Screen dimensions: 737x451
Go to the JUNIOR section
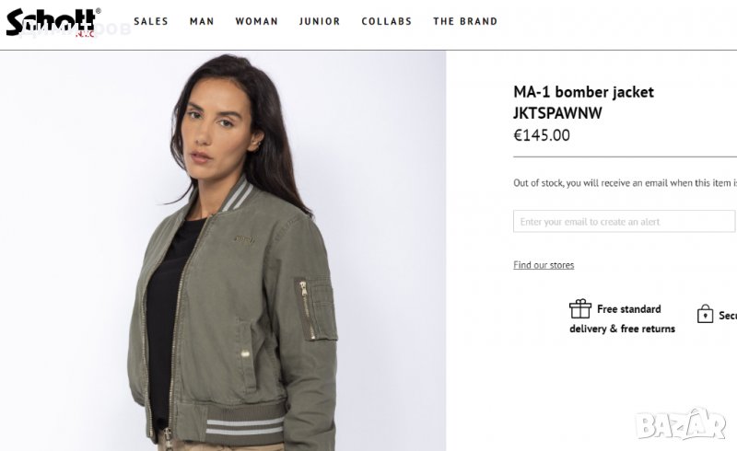coord(320,21)
